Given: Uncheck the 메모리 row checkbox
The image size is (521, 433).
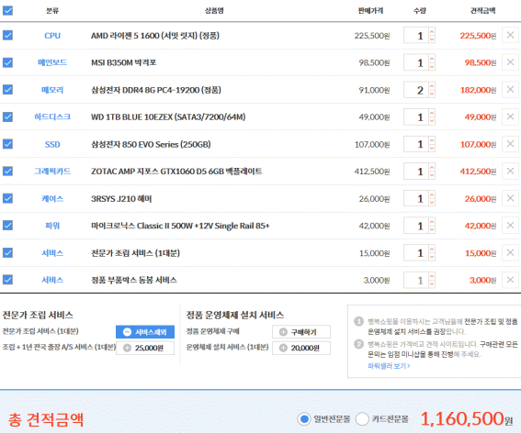Looking at the screenshot, I should pos(7,90).
